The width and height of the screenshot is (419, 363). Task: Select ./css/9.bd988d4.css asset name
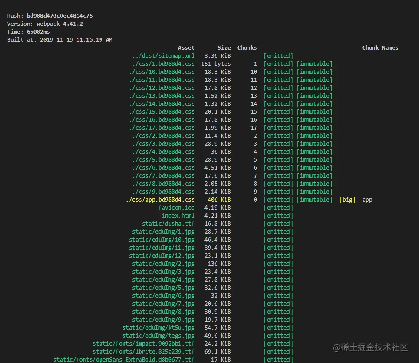[x=163, y=192]
